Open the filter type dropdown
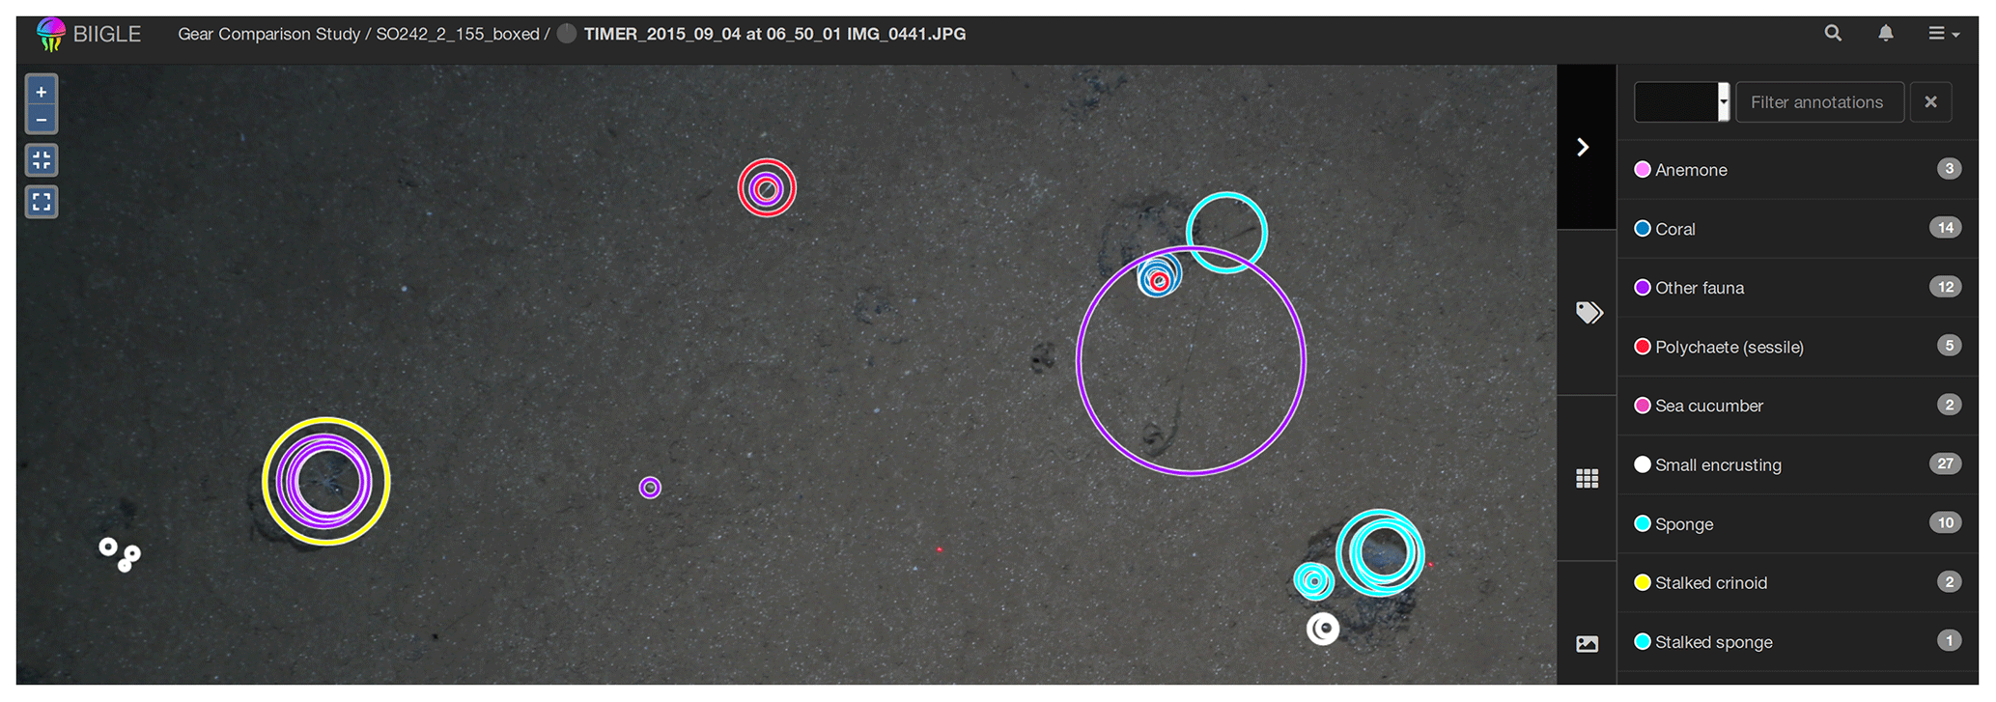Screen dimensions: 1996x702 click(1681, 102)
